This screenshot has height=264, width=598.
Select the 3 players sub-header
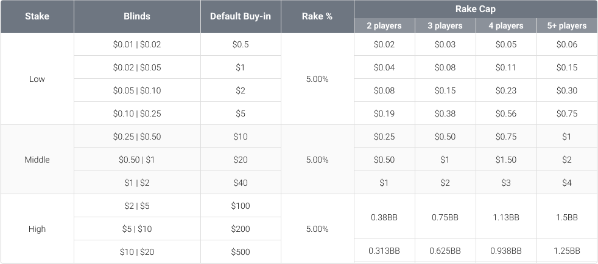click(x=445, y=25)
